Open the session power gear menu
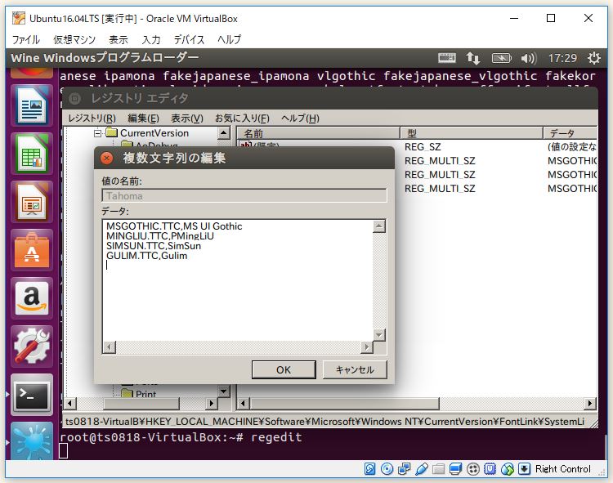 (x=594, y=58)
